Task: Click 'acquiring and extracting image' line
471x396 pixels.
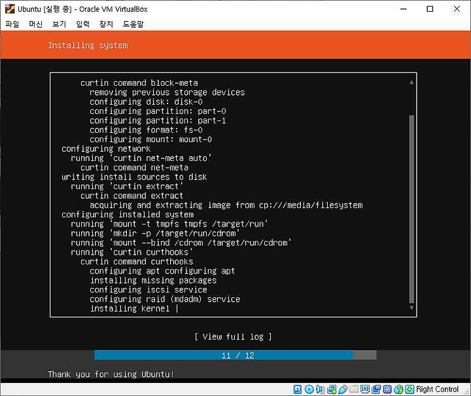Action: pos(226,206)
